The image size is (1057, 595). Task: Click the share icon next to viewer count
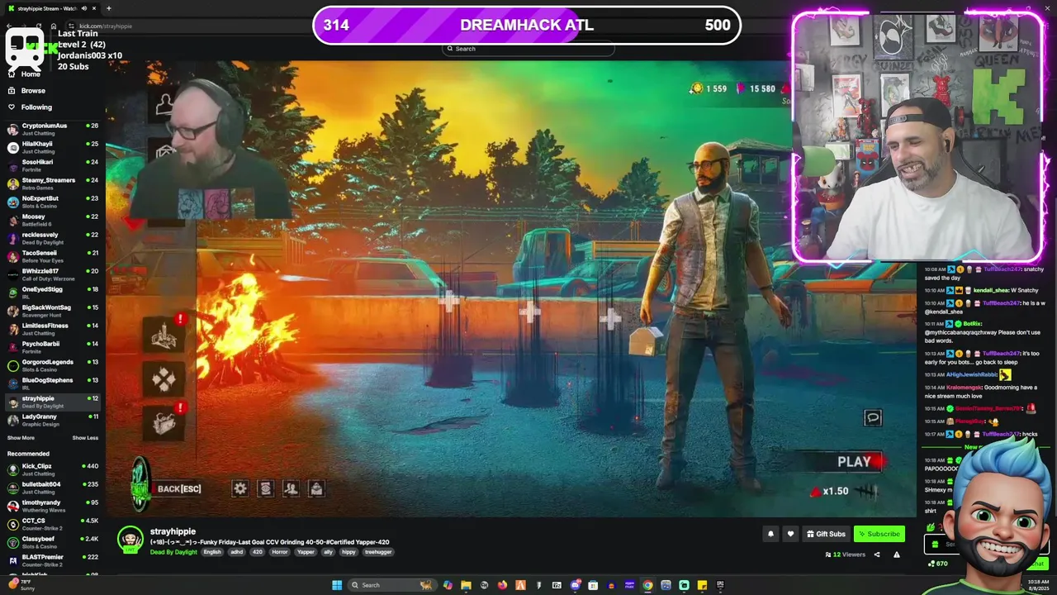877,555
